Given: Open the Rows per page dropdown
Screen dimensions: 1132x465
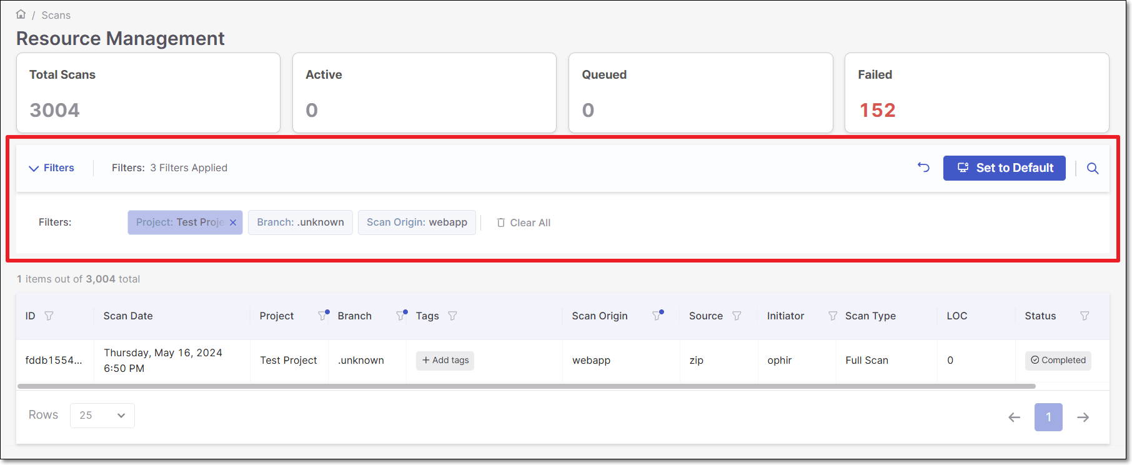Looking at the screenshot, I should pyautogui.click(x=102, y=416).
